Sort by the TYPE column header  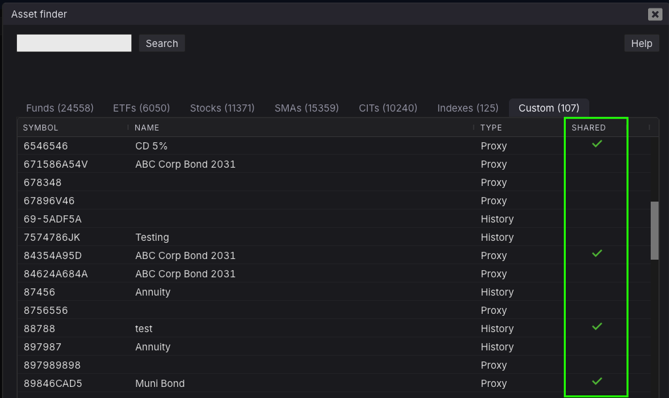[x=491, y=128]
